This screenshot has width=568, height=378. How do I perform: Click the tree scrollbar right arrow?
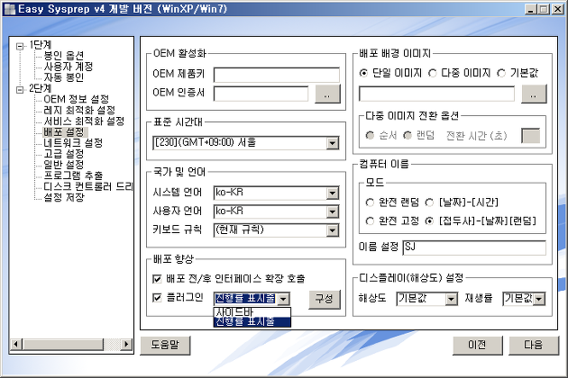[x=126, y=344]
